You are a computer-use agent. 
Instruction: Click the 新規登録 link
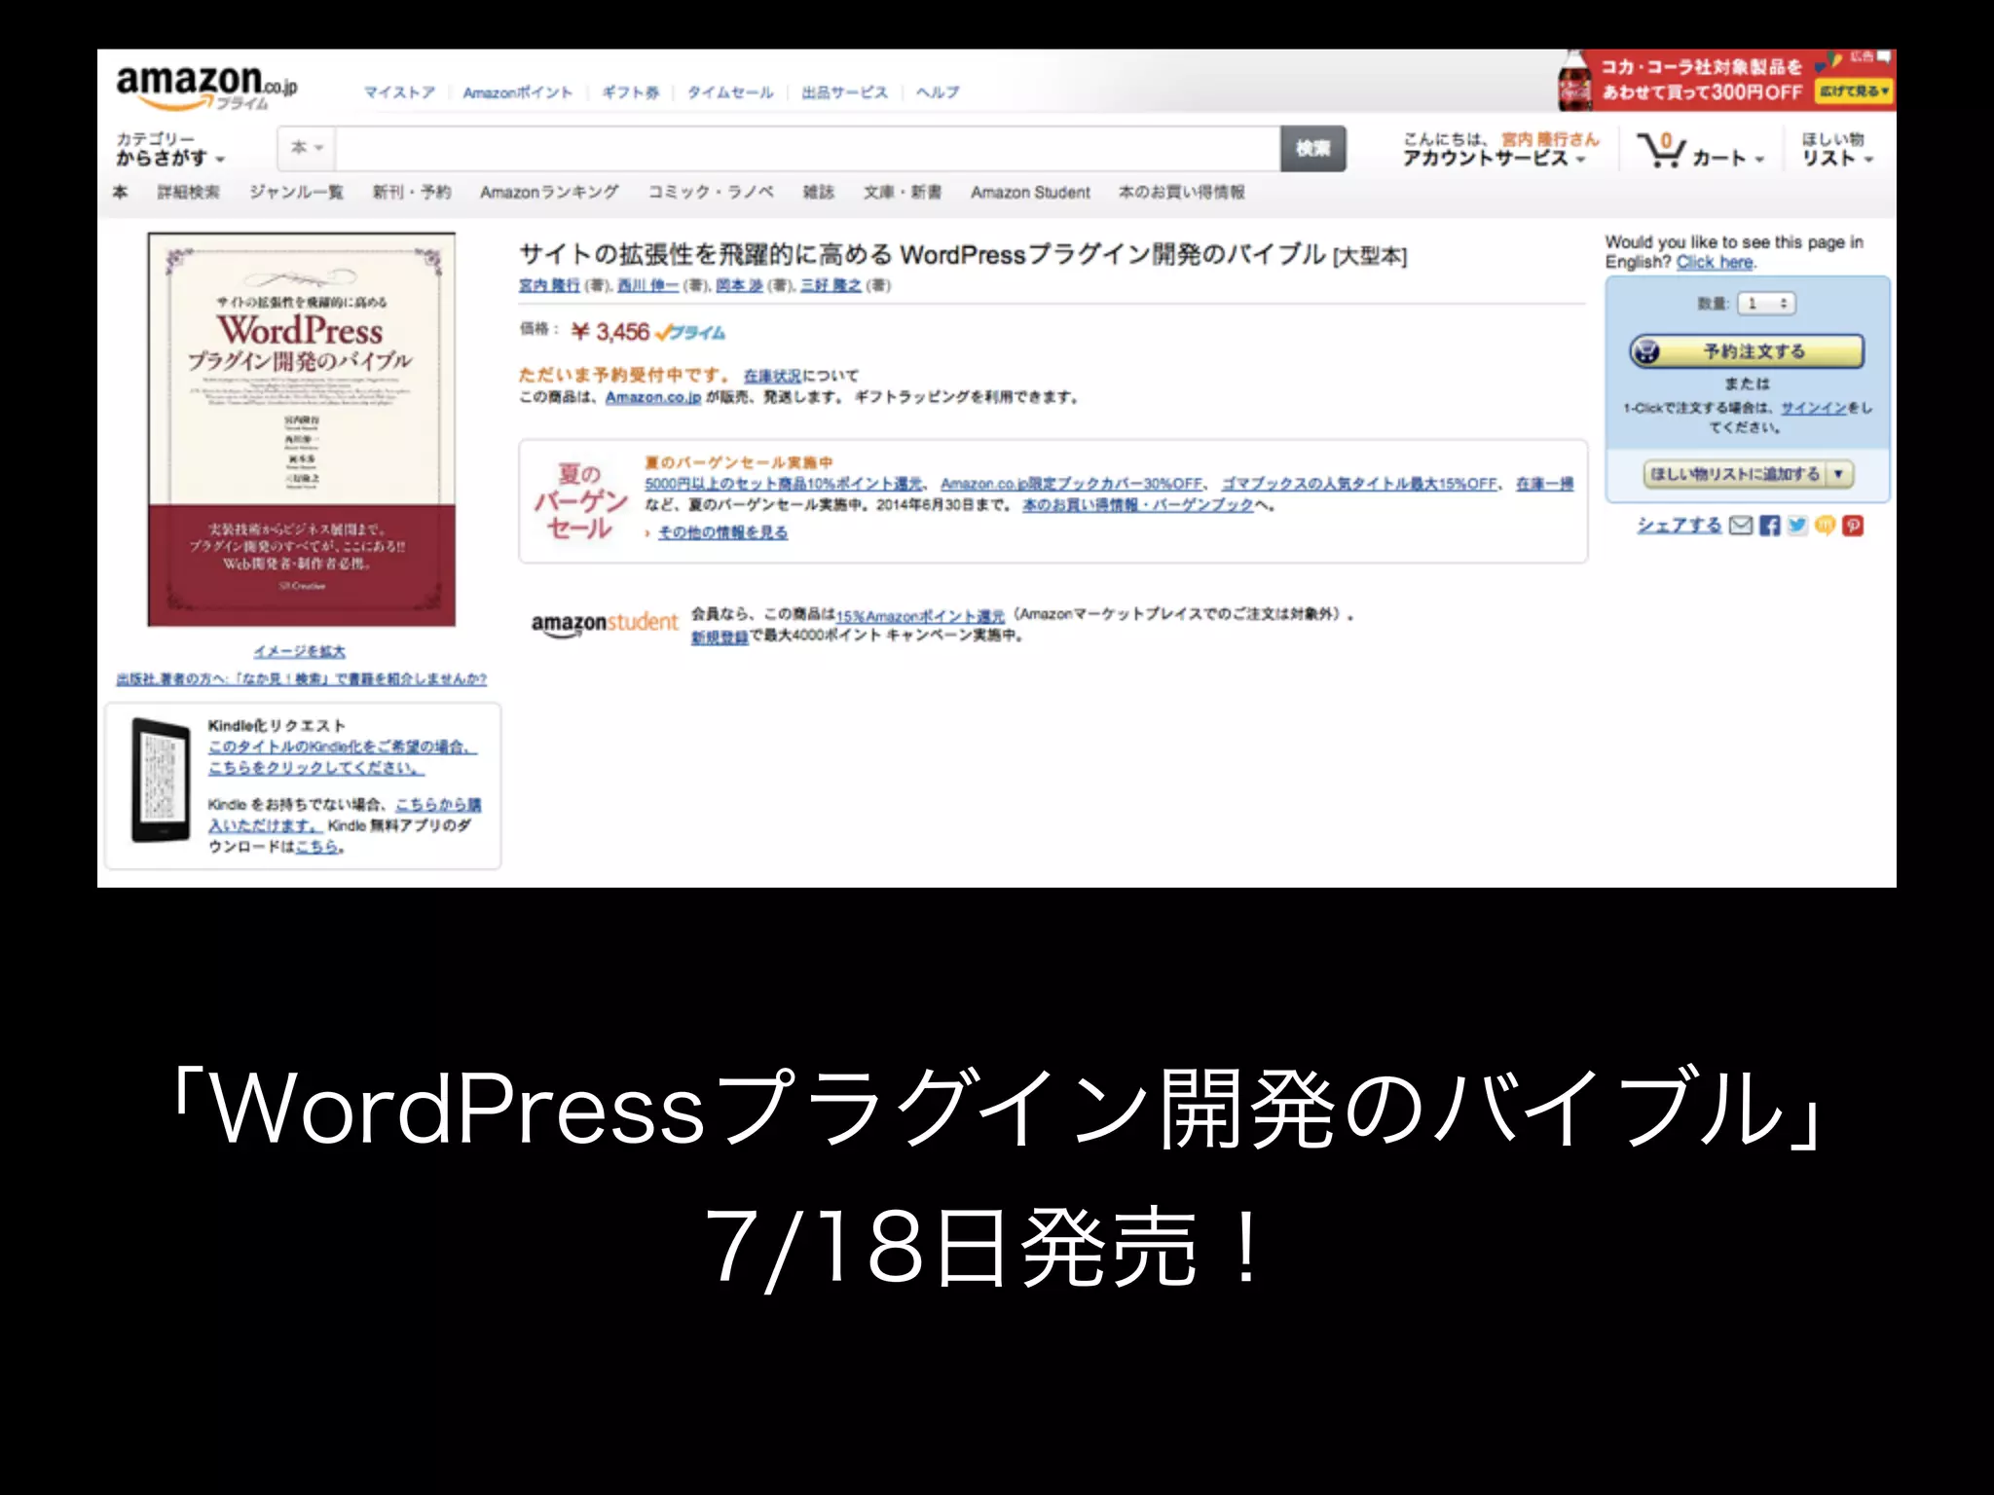click(720, 637)
